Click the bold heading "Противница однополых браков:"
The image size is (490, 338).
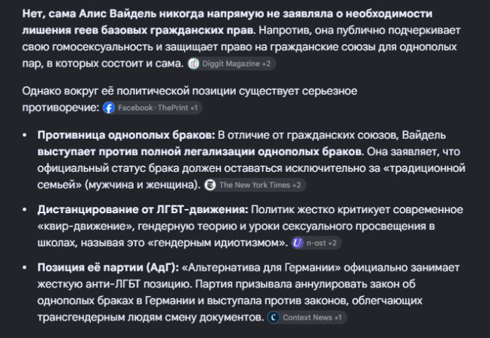tap(126, 135)
